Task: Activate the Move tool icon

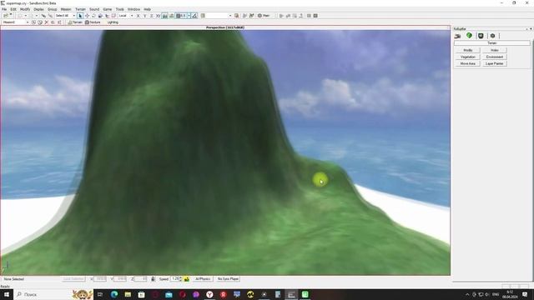Action: click(87, 16)
